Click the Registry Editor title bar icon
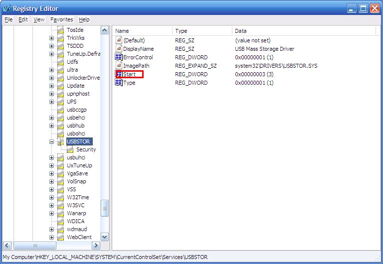Image resolution: width=383 pixels, height=264 pixels. pos(6,9)
